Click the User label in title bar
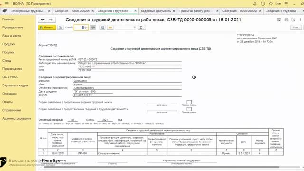This screenshot has width=304, height=171. (278, 4)
